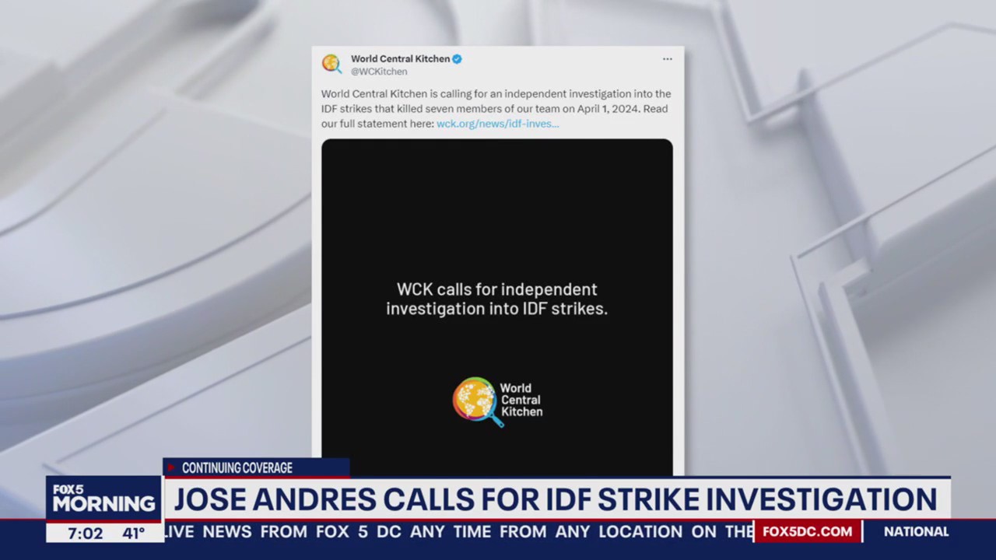Click 'World Central Kitchen' wordmark in black card
The height and width of the screenshot is (560, 996).
(x=521, y=400)
